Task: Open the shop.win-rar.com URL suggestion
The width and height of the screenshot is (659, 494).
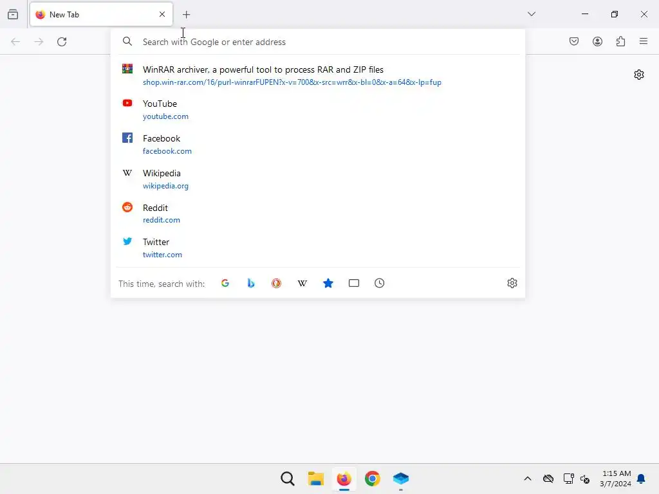Action: 292,82
